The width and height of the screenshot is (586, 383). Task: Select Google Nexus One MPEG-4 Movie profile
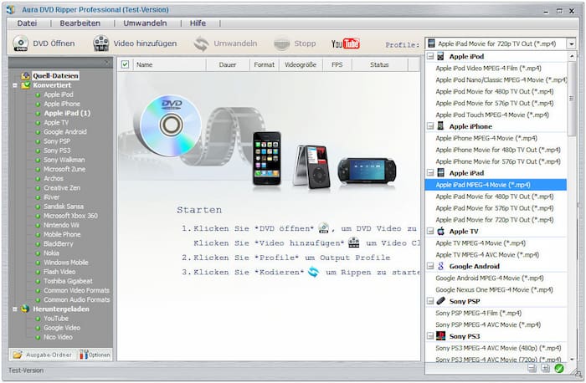(494, 289)
